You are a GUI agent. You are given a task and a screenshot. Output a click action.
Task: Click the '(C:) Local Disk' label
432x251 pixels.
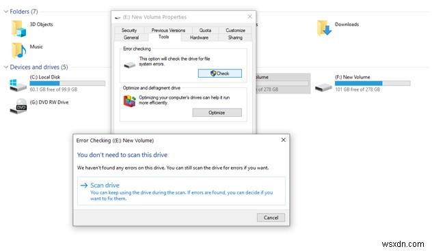45,77
